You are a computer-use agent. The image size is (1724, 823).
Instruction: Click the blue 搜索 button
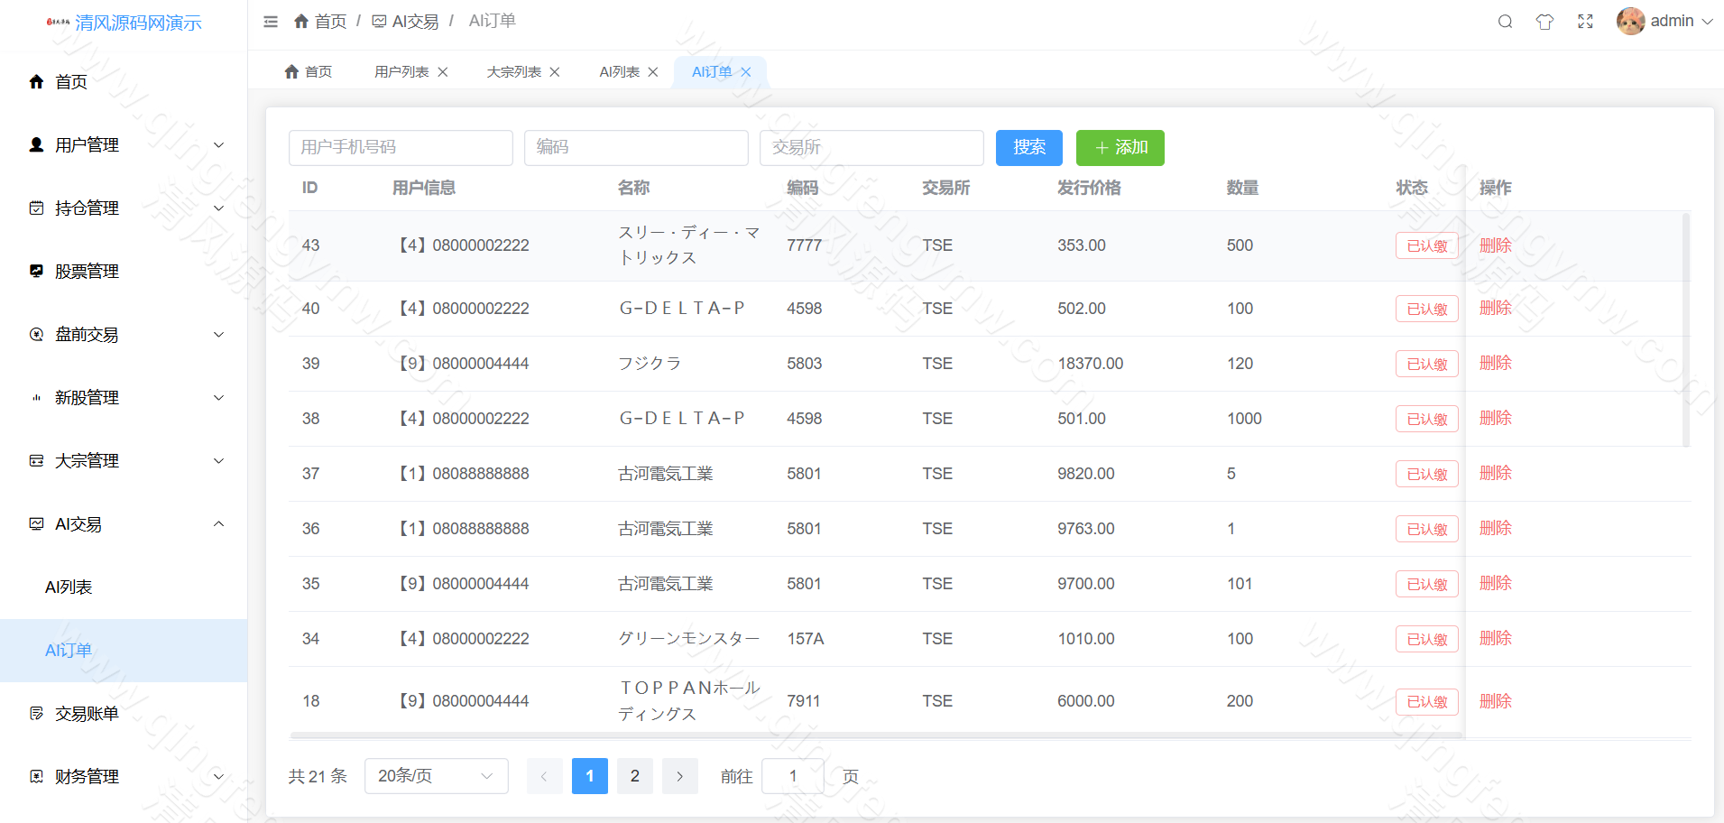(1029, 148)
